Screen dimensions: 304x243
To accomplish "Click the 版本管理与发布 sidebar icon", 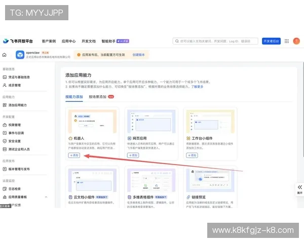I will (x=5, y=169).
